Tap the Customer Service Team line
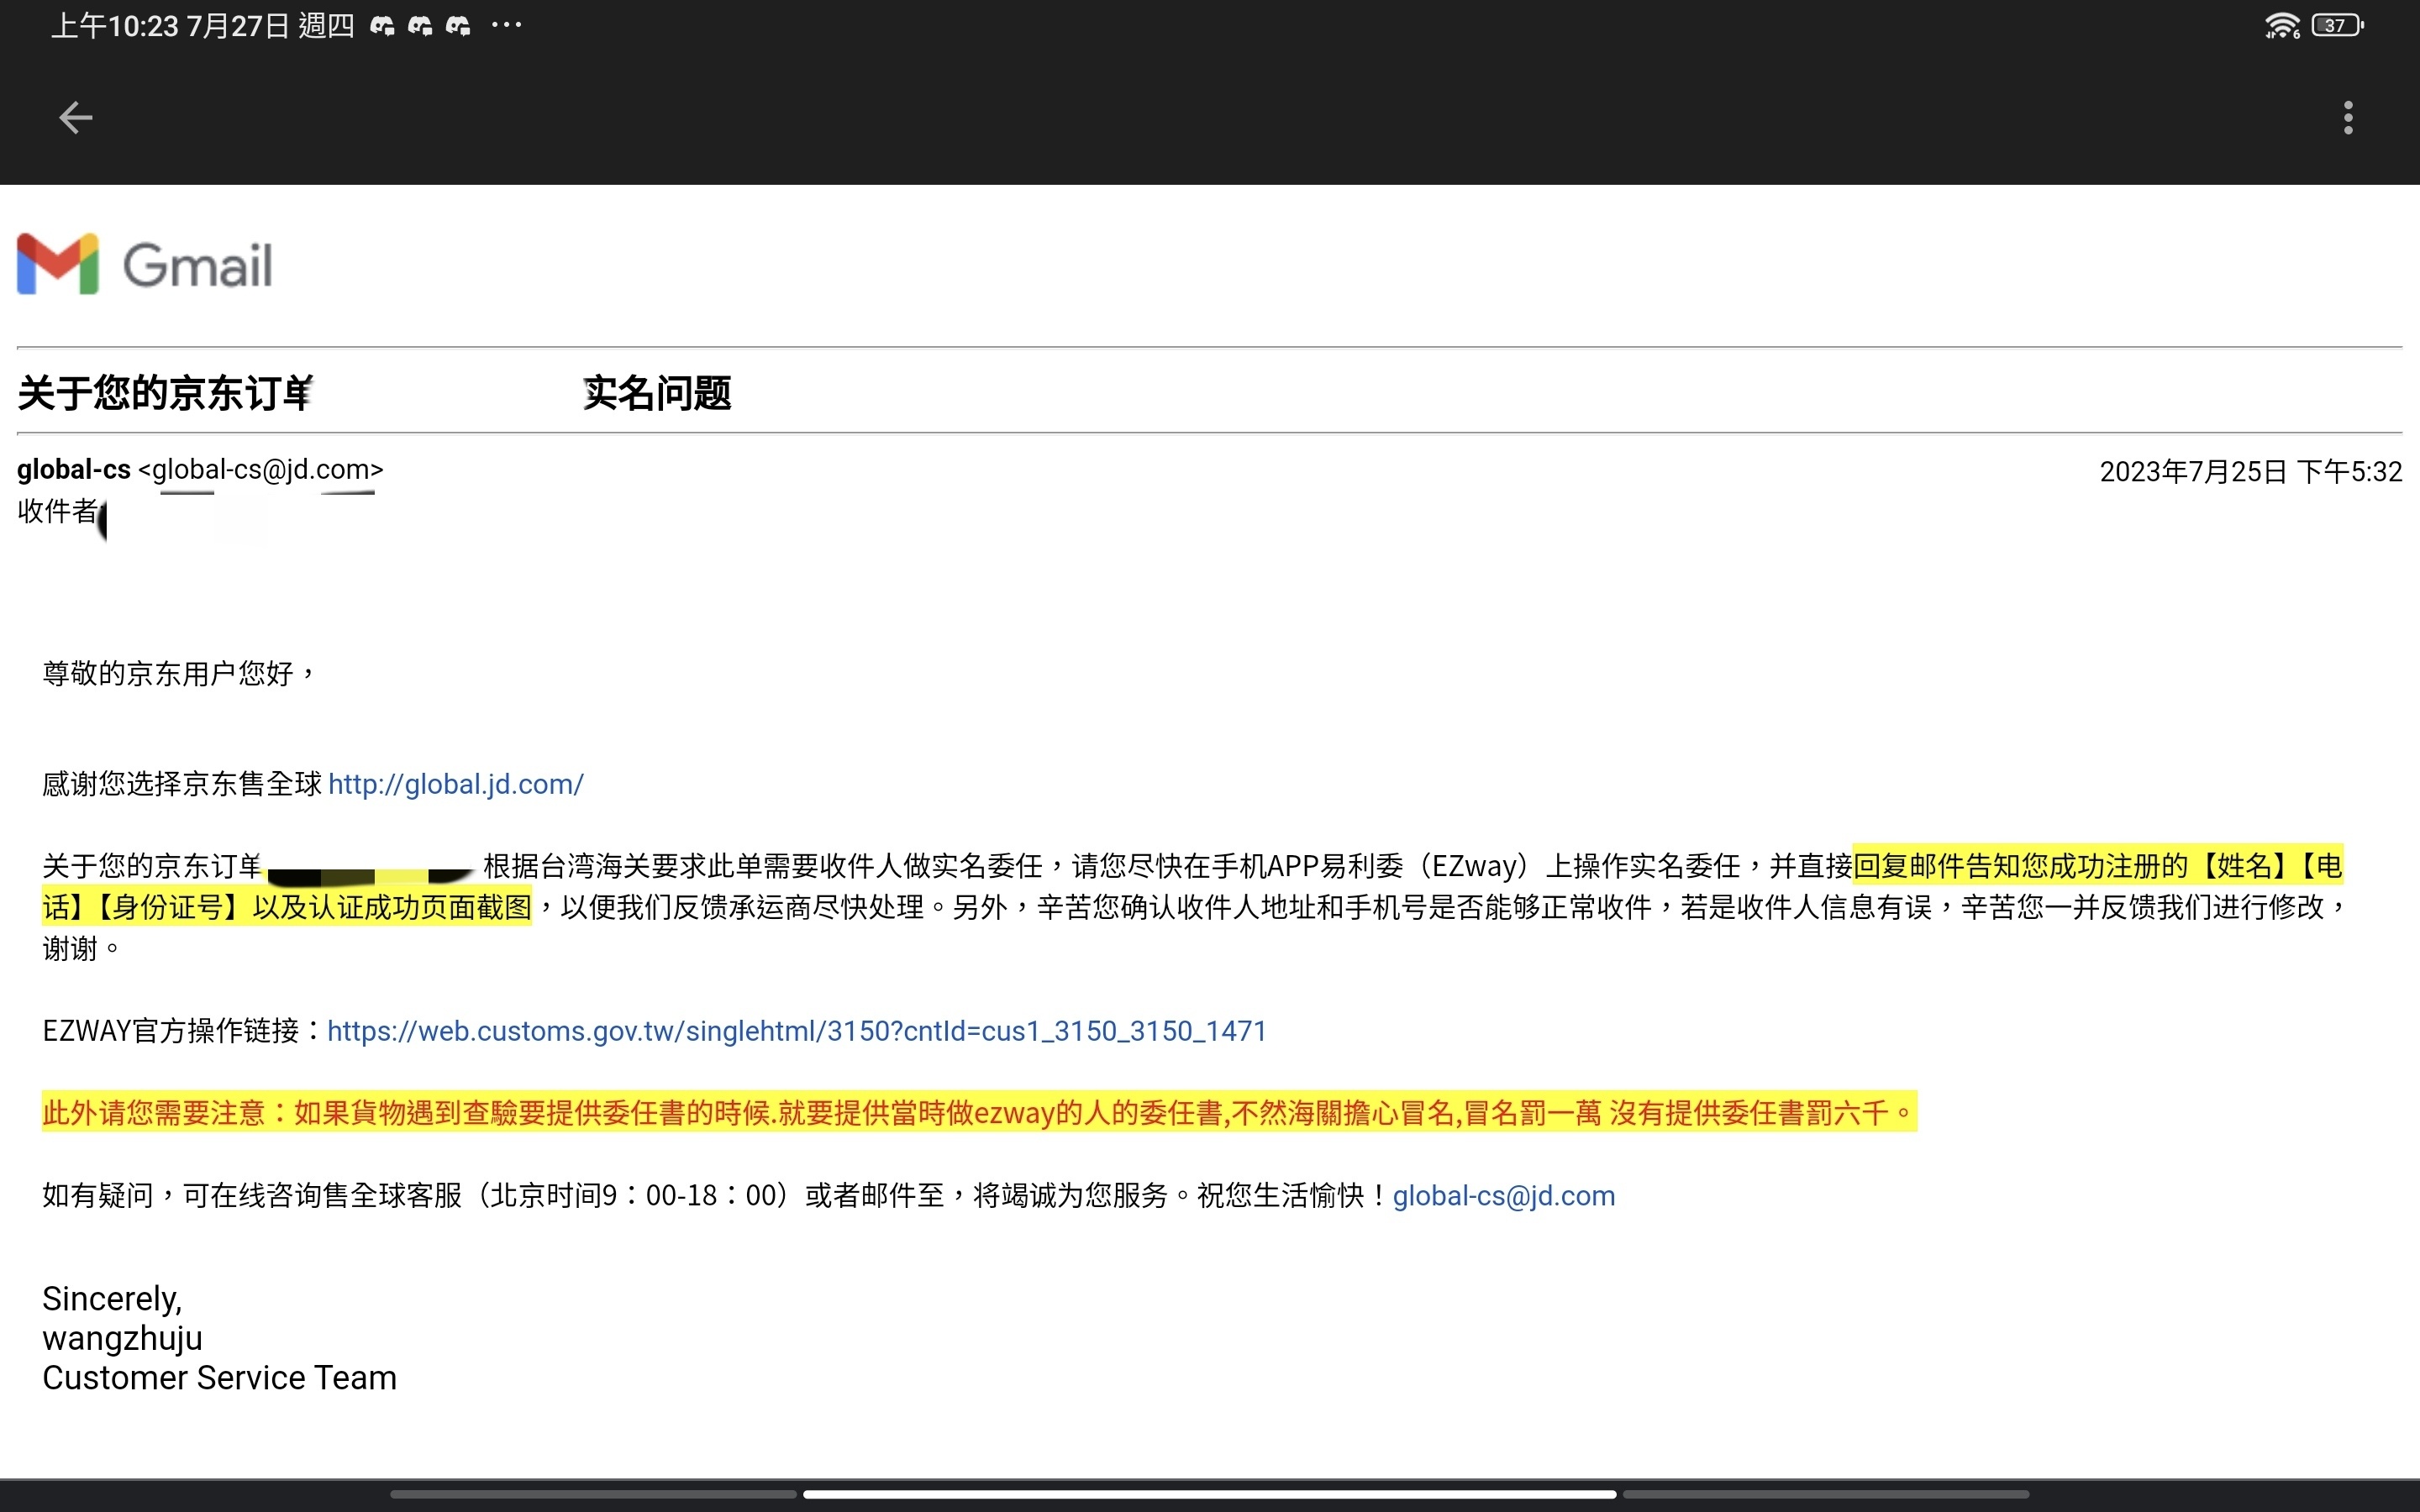The height and width of the screenshot is (1512, 2420). (219, 1378)
